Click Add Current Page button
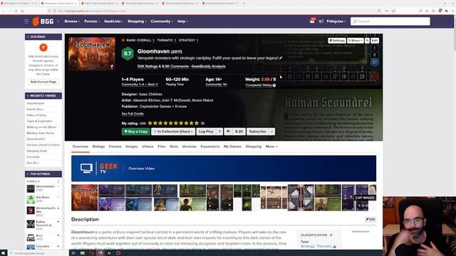Image resolution: width=456 pixels, height=256 pixels. point(43,82)
